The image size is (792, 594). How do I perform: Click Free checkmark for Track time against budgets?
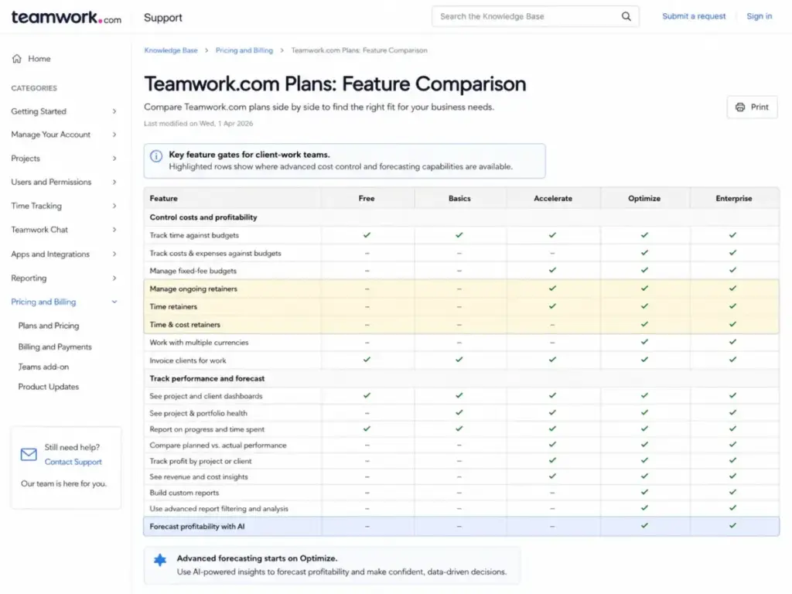tap(367, 235)
